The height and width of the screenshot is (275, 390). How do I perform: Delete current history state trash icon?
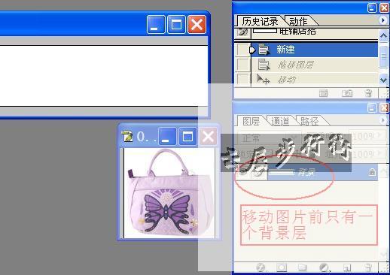click(x=368, y=93)
